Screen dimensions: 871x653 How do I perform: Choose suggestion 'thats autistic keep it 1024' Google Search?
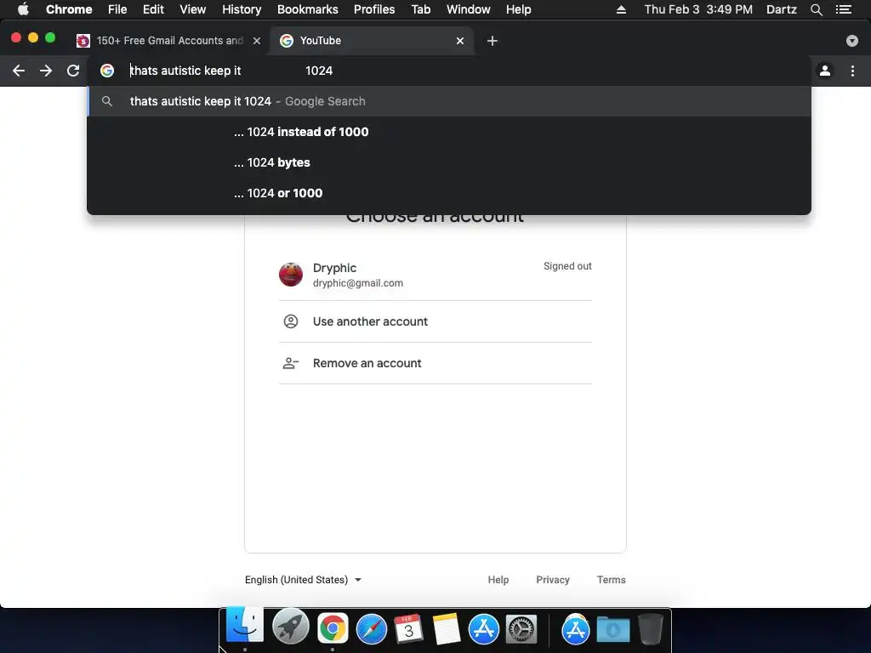449,101
